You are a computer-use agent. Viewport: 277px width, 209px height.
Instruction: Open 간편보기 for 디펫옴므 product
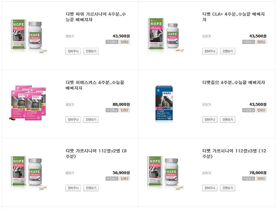click(x=227, y=120)
